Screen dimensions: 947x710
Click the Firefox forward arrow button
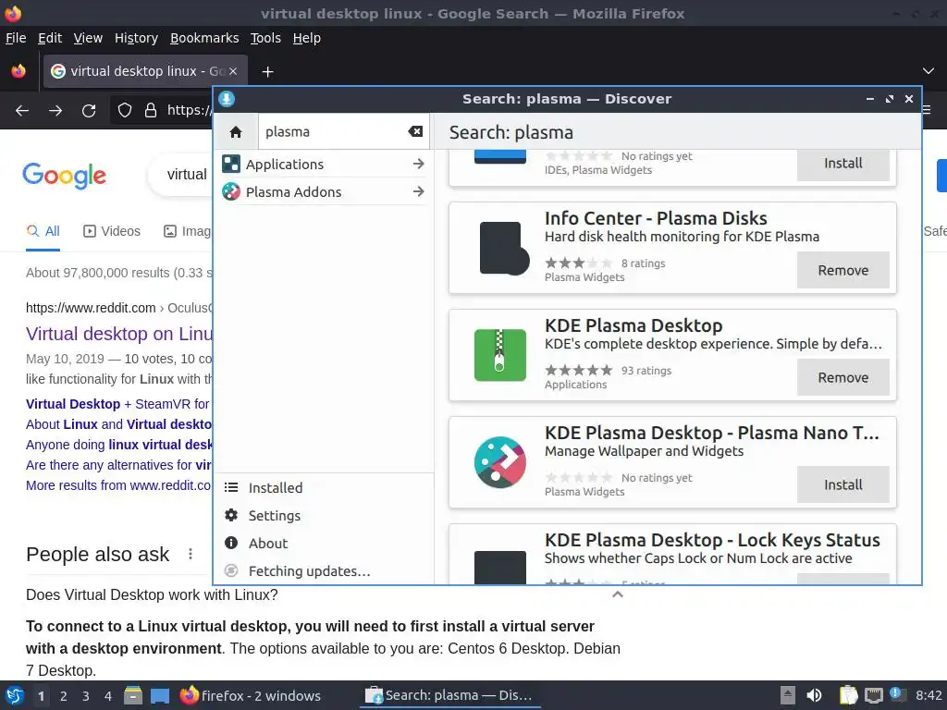coord(55,111)
